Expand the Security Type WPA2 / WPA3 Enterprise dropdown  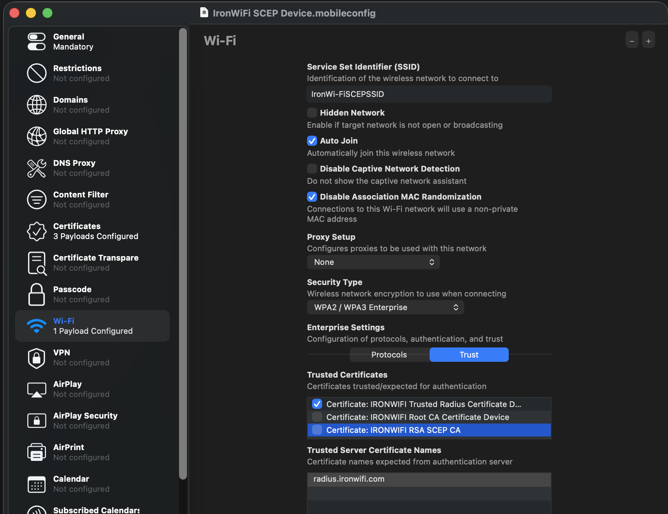click(x=385, y=307)
